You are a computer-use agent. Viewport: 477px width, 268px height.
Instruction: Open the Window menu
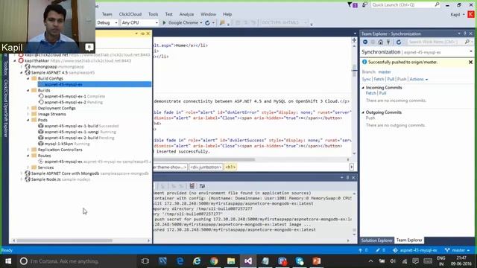208,14
